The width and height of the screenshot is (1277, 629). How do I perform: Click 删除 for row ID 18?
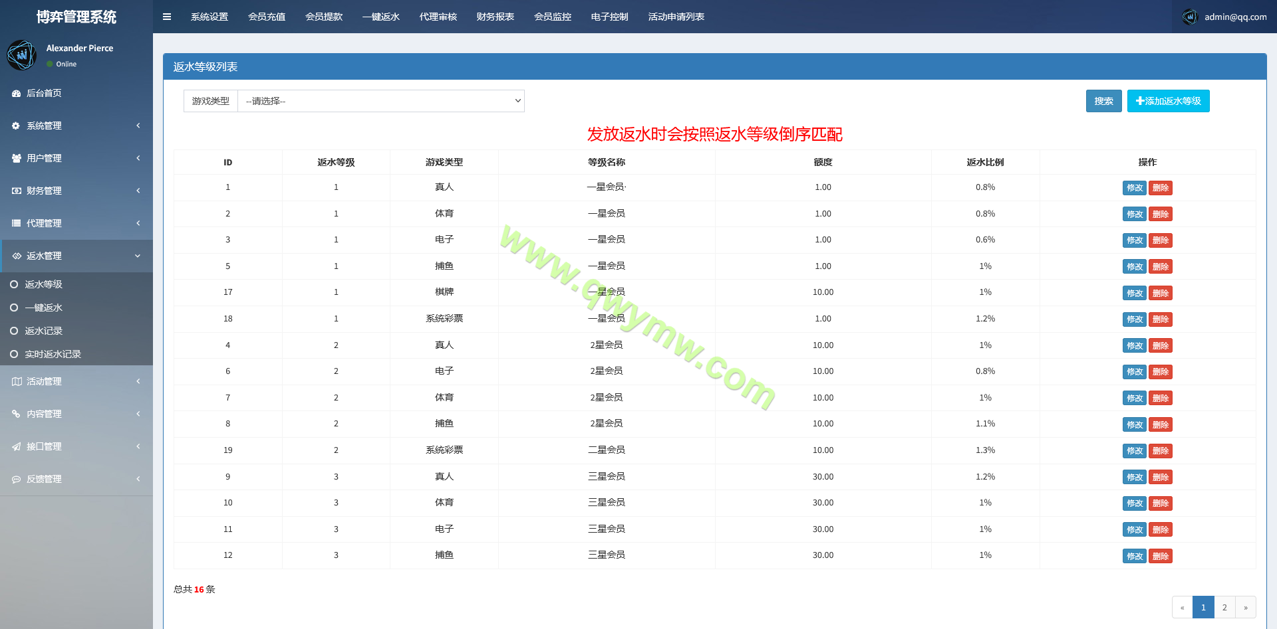[1160, 319]
